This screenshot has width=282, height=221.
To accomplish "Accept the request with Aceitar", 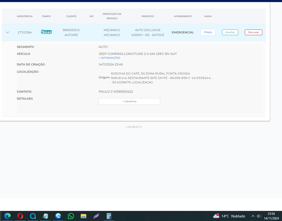I will [x=230, y=32].
